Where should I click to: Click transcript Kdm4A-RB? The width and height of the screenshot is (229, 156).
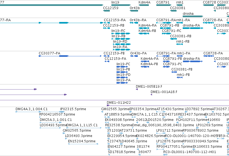point(144,34)
